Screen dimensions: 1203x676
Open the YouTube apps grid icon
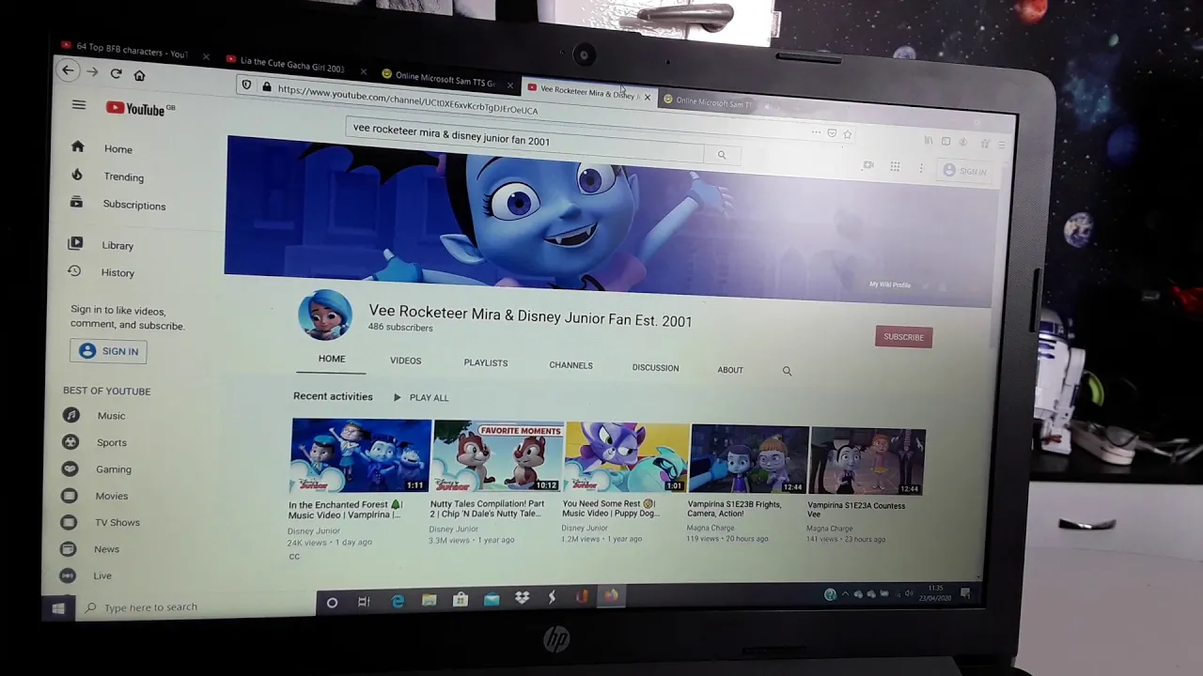pos(895,166)
